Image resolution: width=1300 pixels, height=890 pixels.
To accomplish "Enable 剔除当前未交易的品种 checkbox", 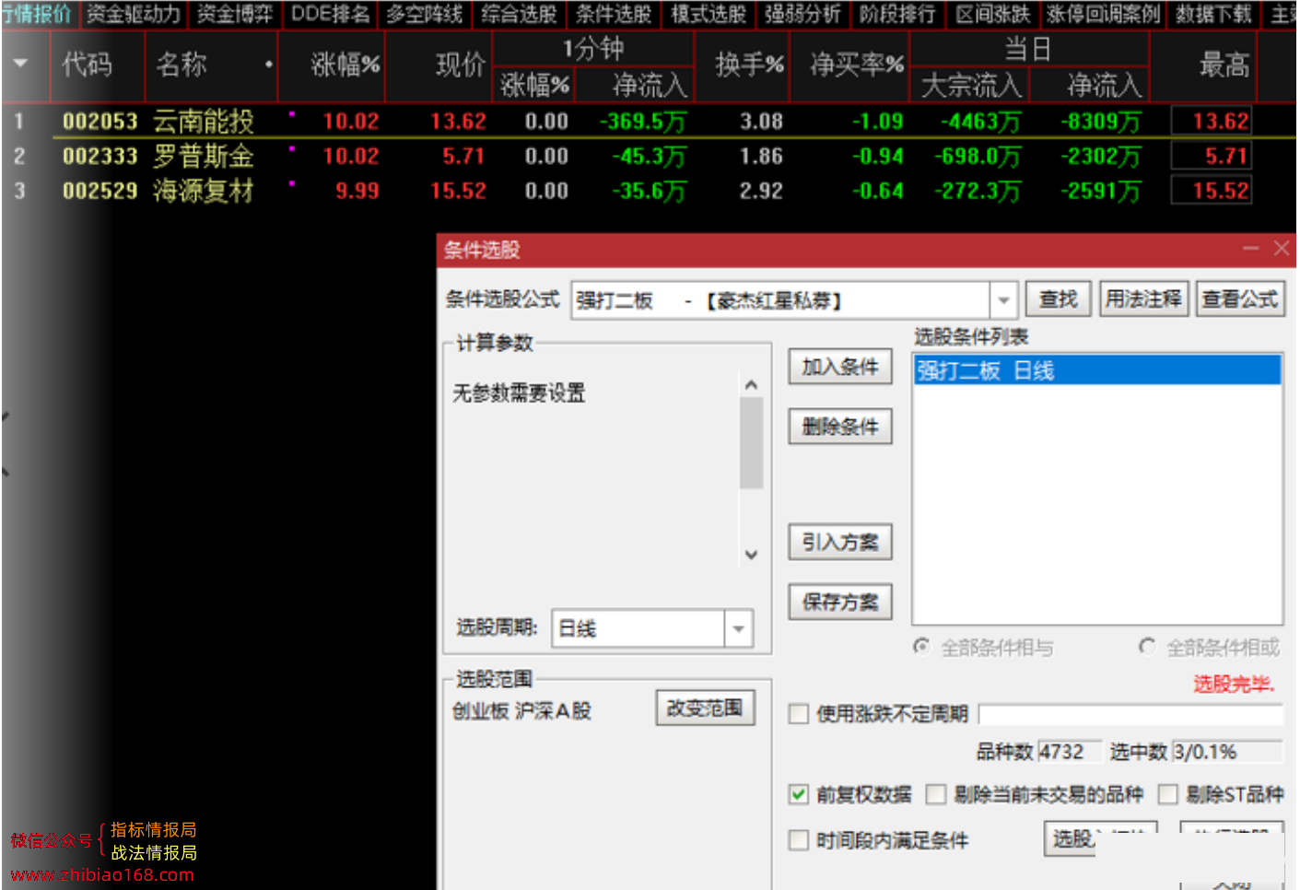I will pyautogui.click(x=936, y=794).
